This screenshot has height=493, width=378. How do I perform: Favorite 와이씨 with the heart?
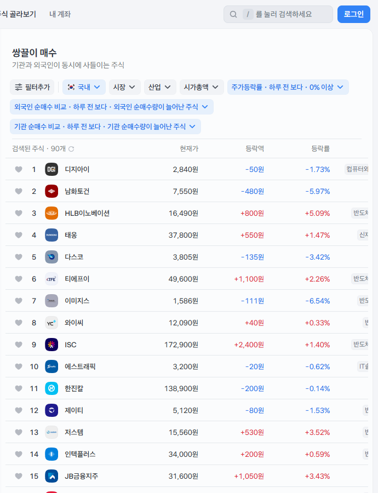19,323
